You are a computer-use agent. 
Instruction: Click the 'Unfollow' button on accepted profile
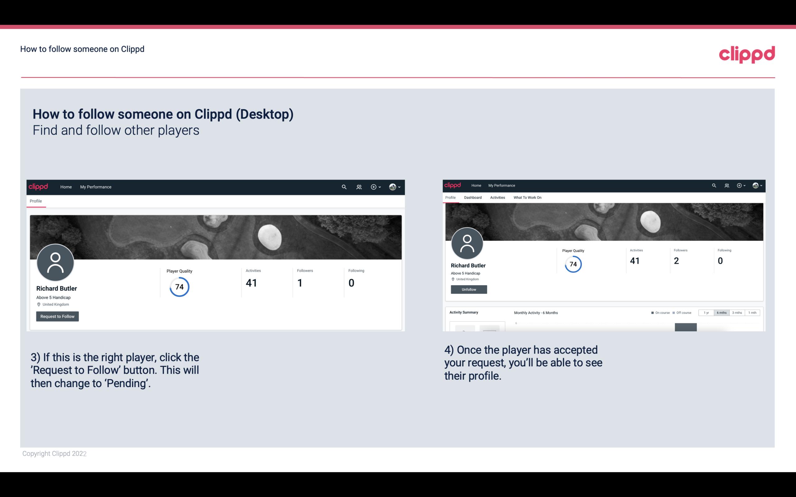(468, 289)
